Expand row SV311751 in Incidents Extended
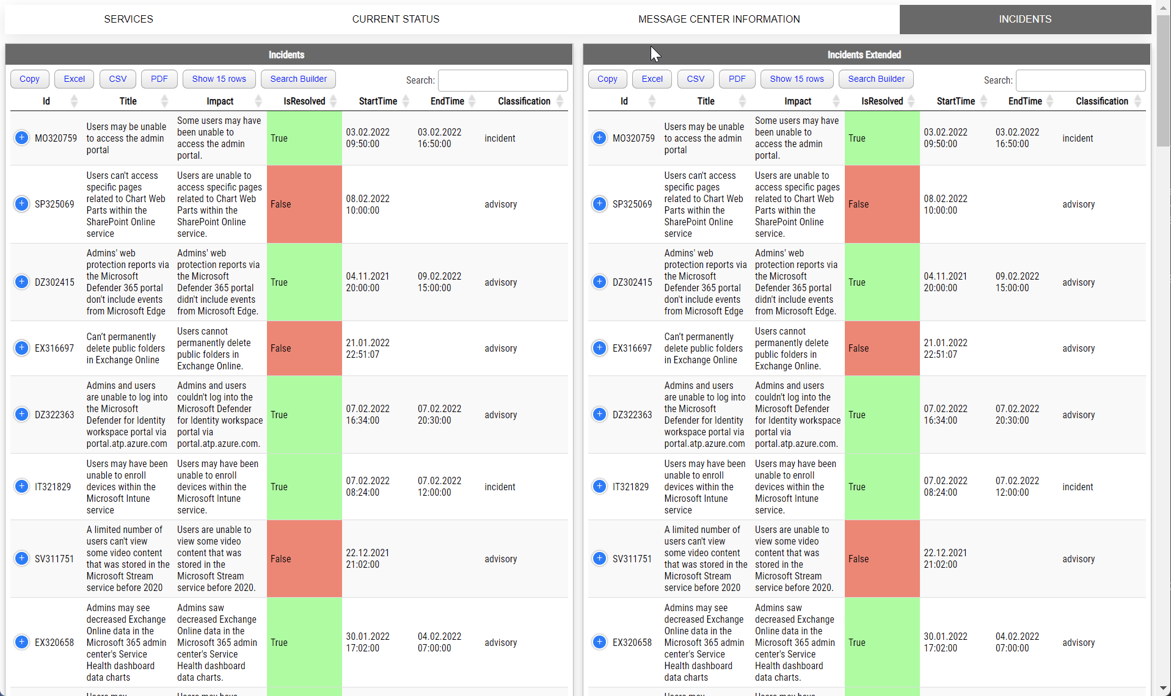The height and width of the screenshot is (696, 1171). click(x=599, y=558)
